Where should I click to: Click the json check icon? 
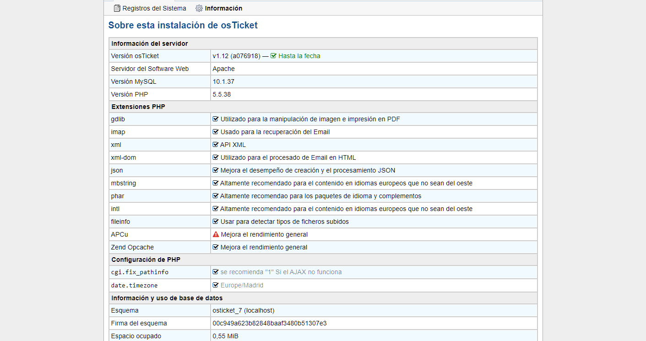tap(216, 170)
